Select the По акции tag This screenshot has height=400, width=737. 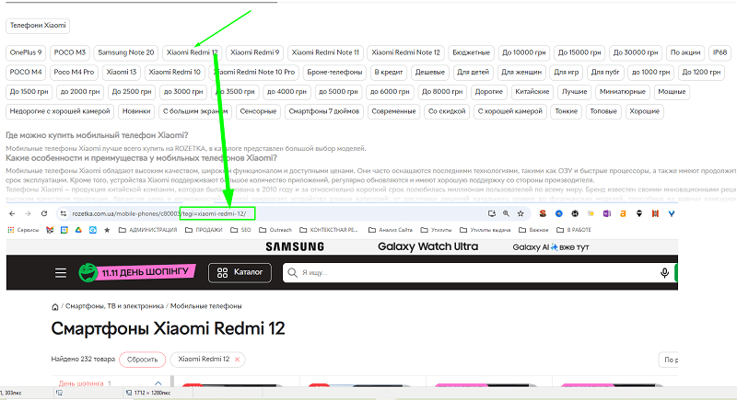685,52
